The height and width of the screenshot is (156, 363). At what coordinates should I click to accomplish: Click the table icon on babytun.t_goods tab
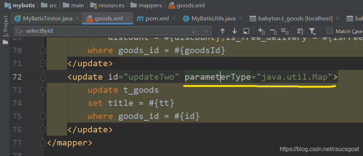point(252,19)
